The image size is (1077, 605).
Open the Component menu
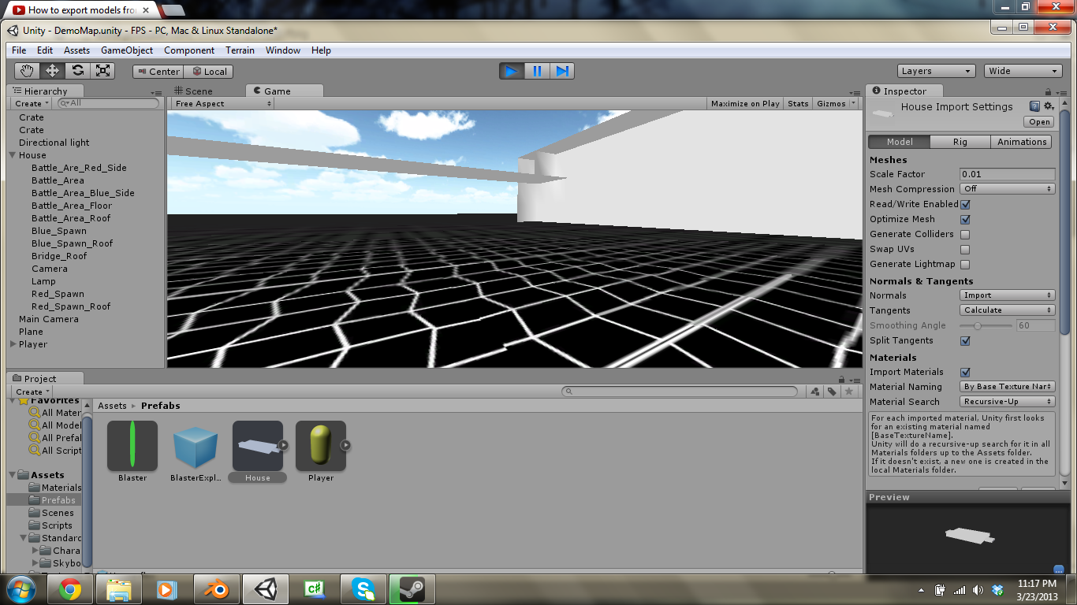[189, 50]
